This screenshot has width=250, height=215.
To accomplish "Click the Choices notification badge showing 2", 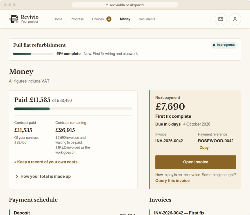I will click(x=109, y=19).
